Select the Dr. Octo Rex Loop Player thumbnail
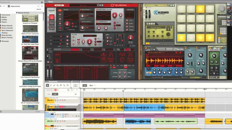The width and height of the screenshot is (232, 130). click(30, 39)
